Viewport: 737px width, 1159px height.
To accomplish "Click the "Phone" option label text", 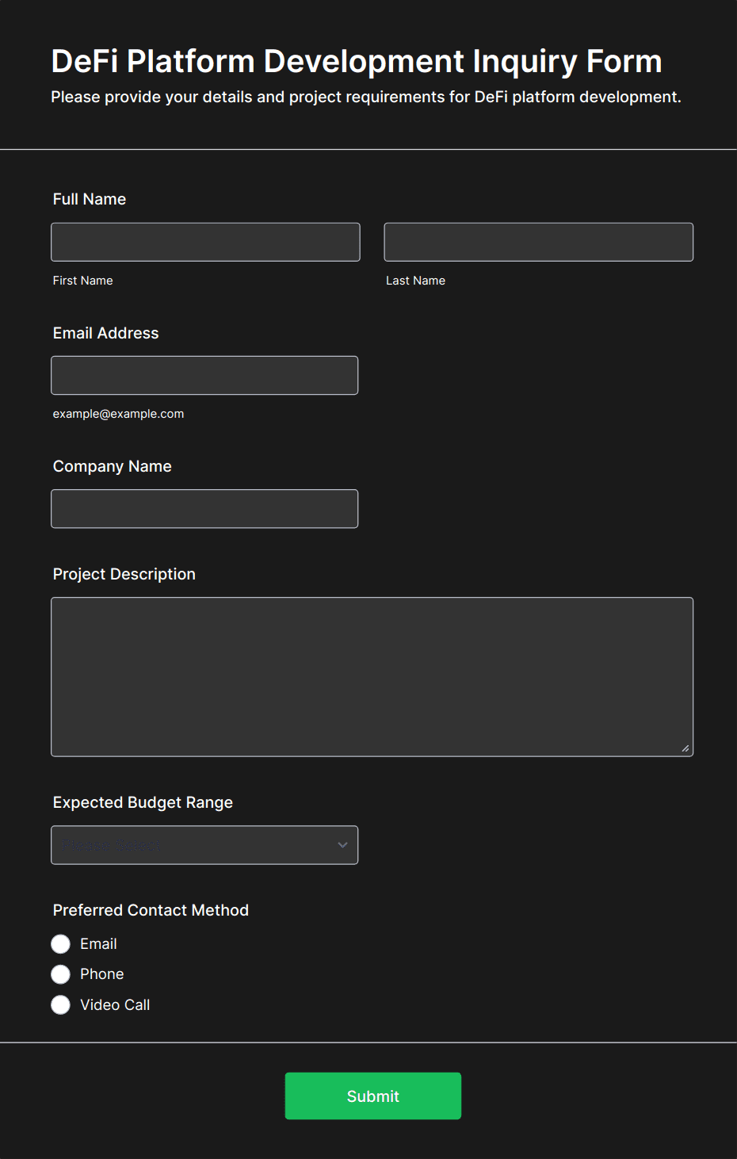I will (x=102, y=974).
